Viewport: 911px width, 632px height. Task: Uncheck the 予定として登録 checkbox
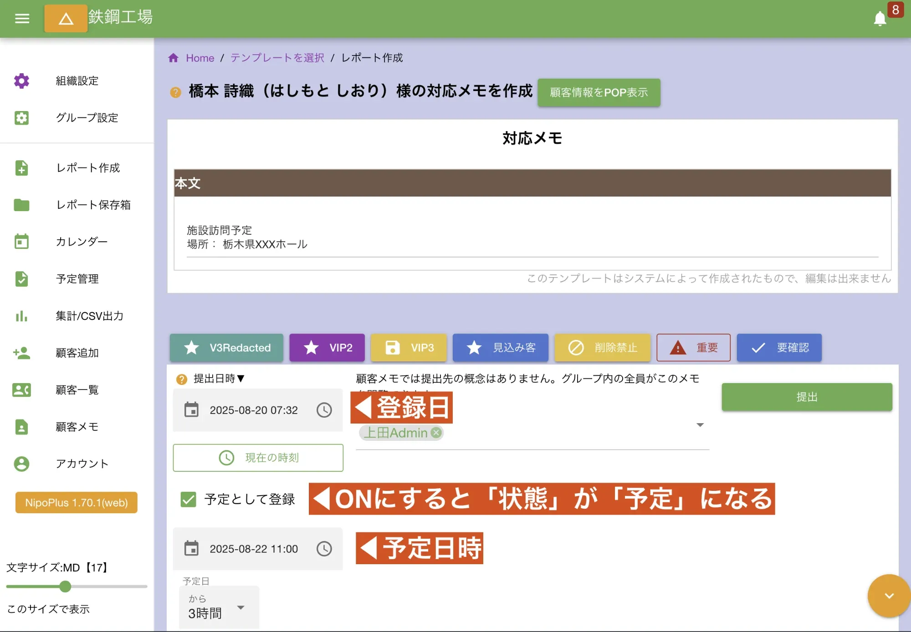188,499
